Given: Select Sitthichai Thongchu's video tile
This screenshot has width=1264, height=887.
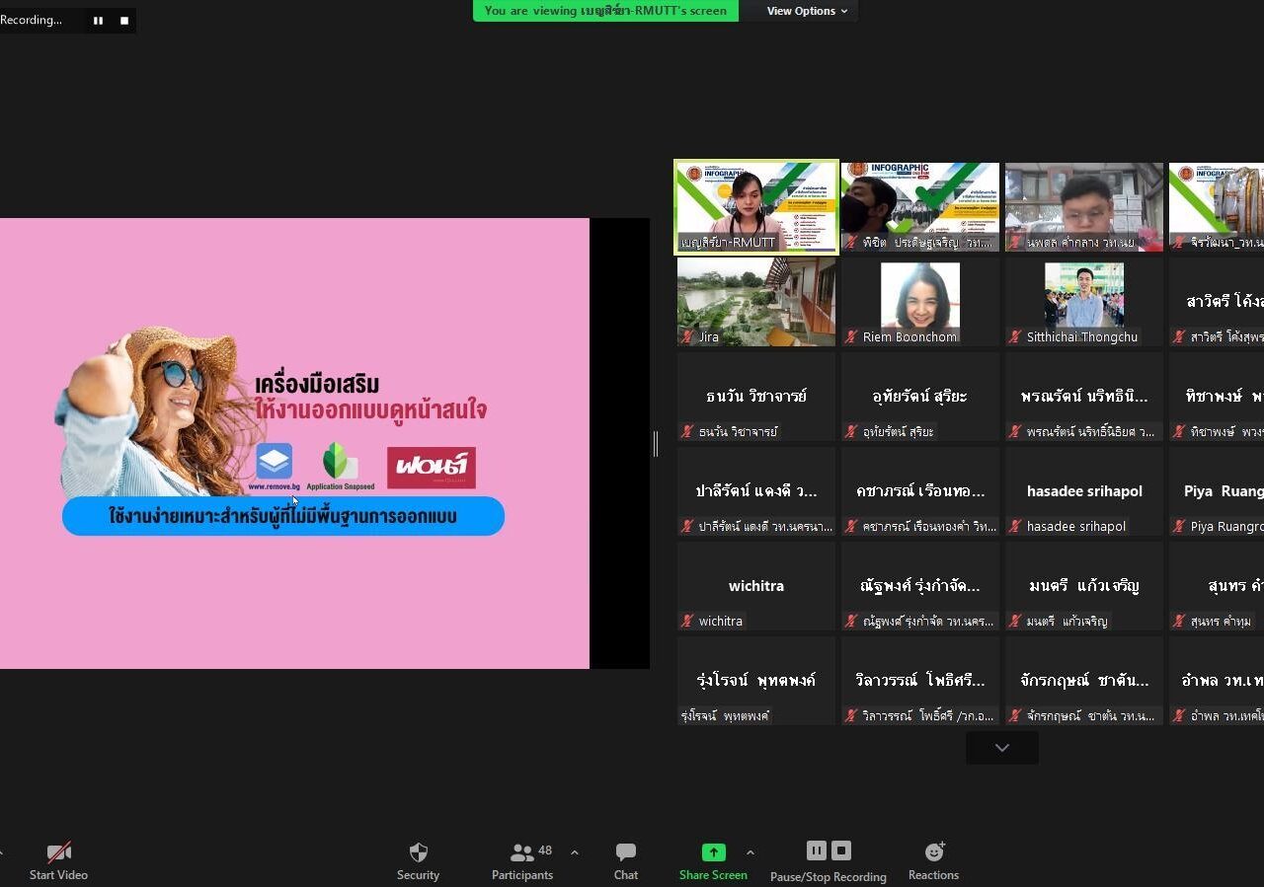Looking at the screenshot, I should 1084,302.
